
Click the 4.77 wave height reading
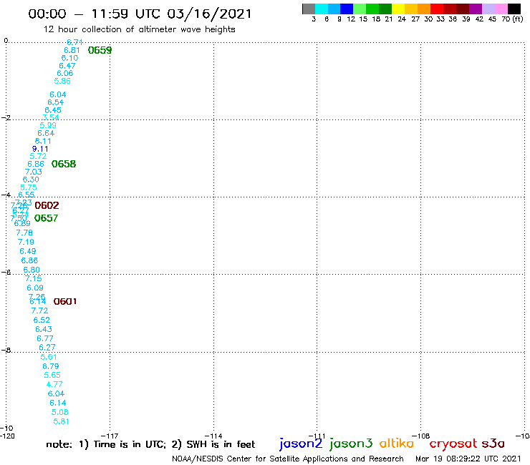tap(54, 384)
